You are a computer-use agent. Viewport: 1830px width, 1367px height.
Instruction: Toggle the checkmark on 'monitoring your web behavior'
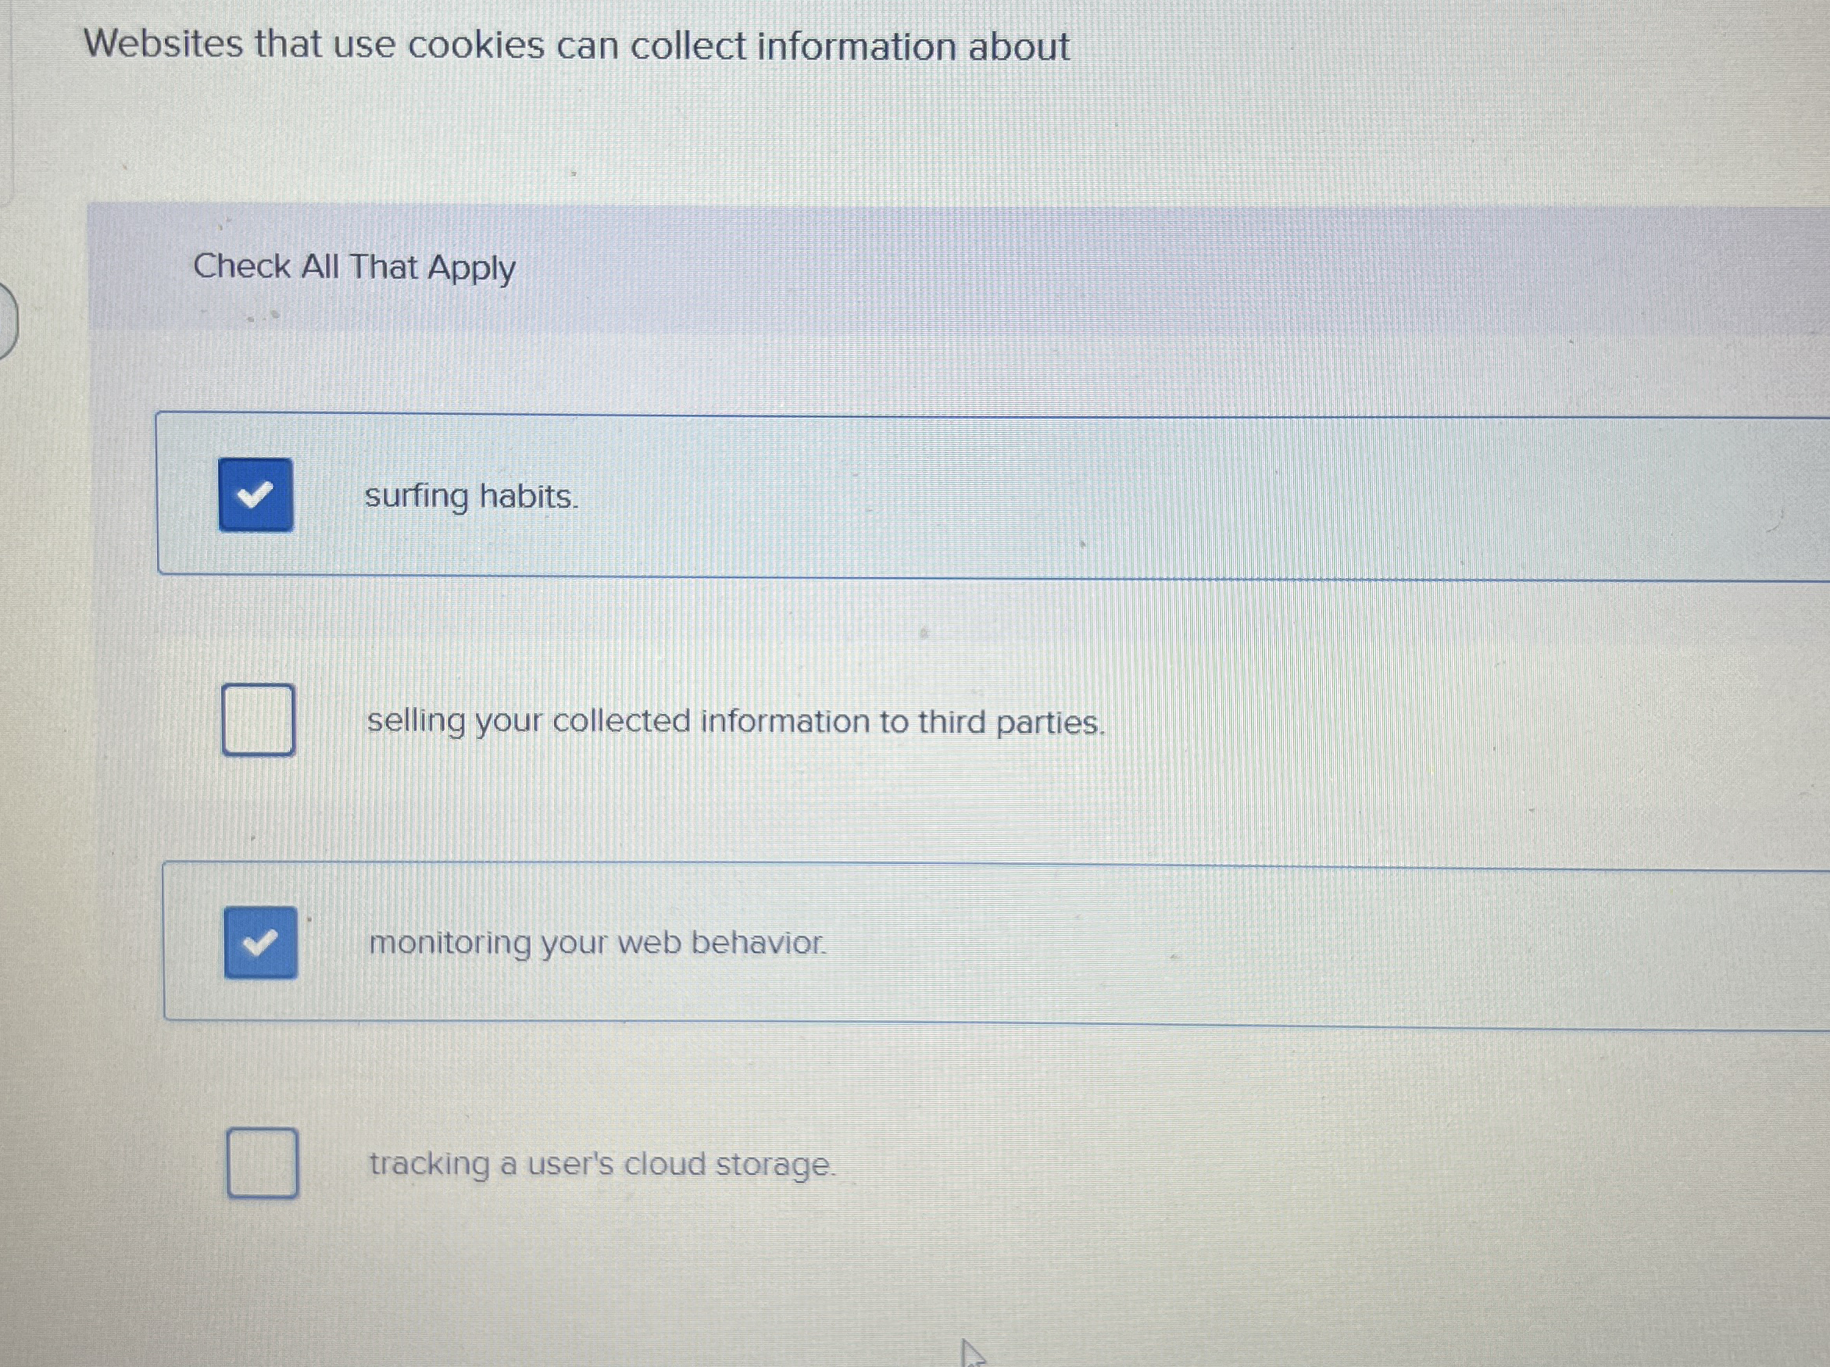(x=261, y=943)
